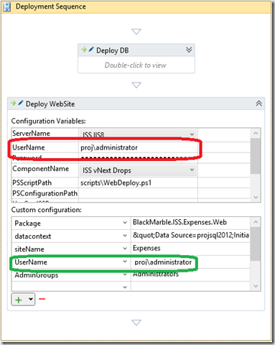Open the ComponentName dropdown ISS vNext Drops
Image resolution: width=275 pixels, height=345 pixels.
click(138, 170)
